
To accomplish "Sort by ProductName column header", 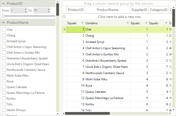I will point(107,10).
